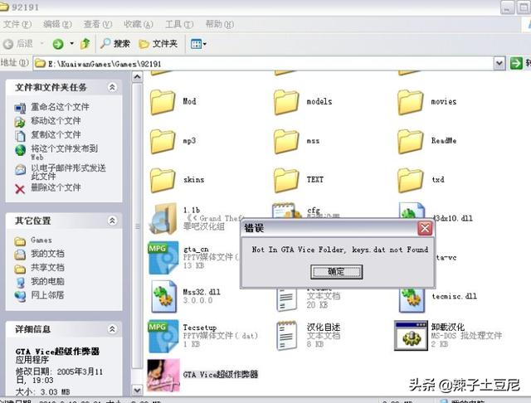This screenshot has width=531, height=403.
Task: Open the 查看(V) menu
Action: (98, 24)
